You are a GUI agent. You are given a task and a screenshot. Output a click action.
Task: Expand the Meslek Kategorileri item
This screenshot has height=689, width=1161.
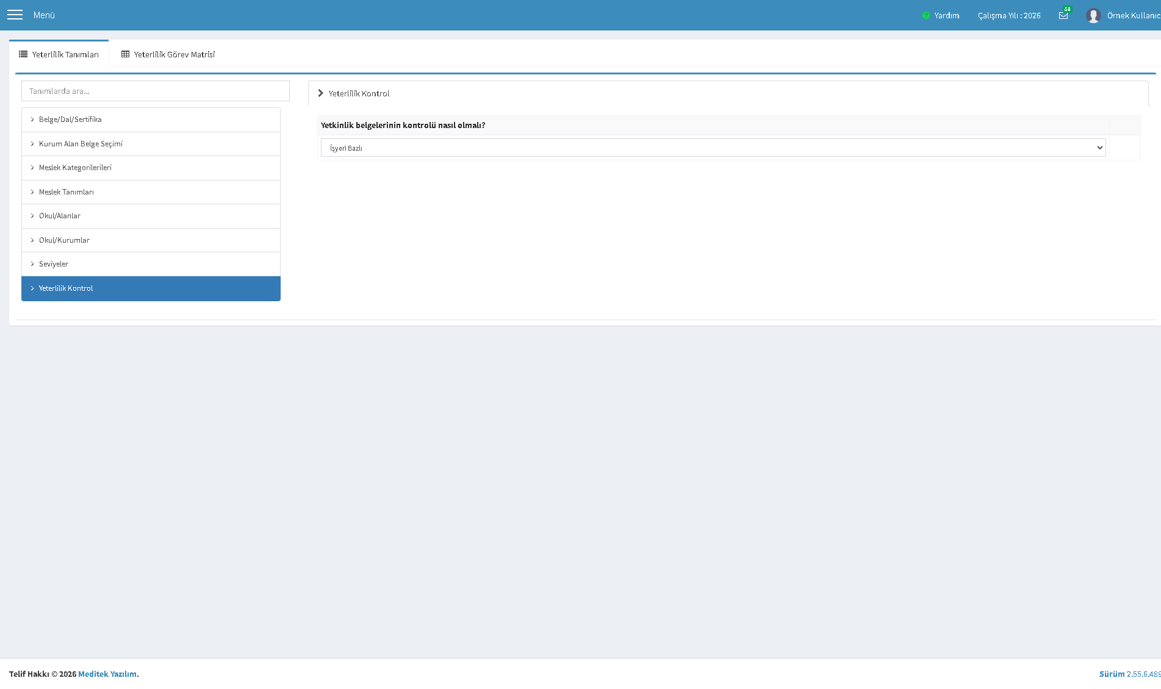[x=151, y=168]
